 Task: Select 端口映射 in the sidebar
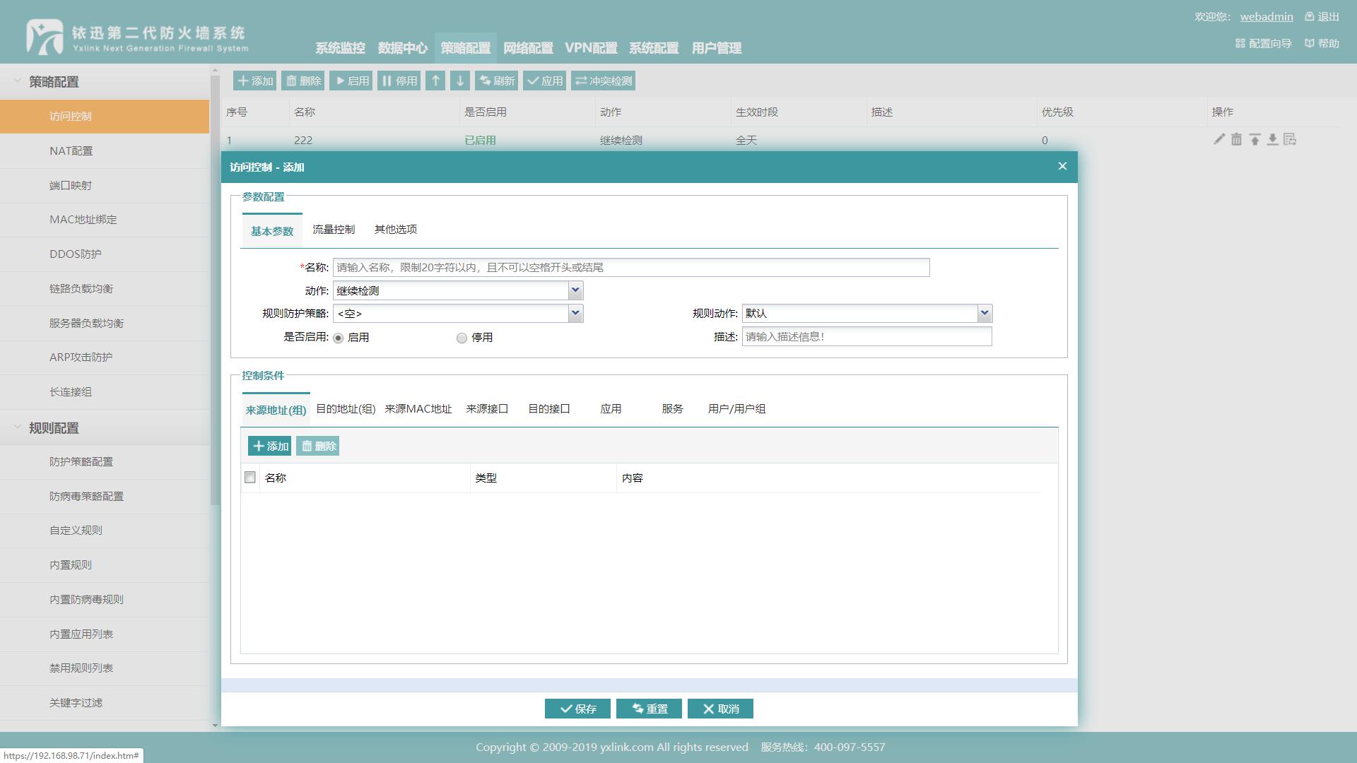(x=105, y=185)
